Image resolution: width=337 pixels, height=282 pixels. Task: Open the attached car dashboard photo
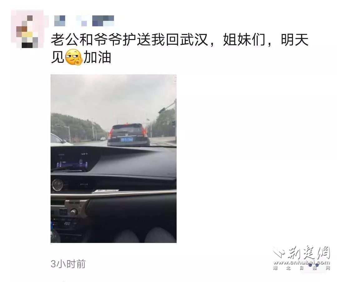(x=114, y=159)
